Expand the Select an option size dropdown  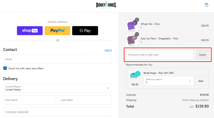[168, 81]
